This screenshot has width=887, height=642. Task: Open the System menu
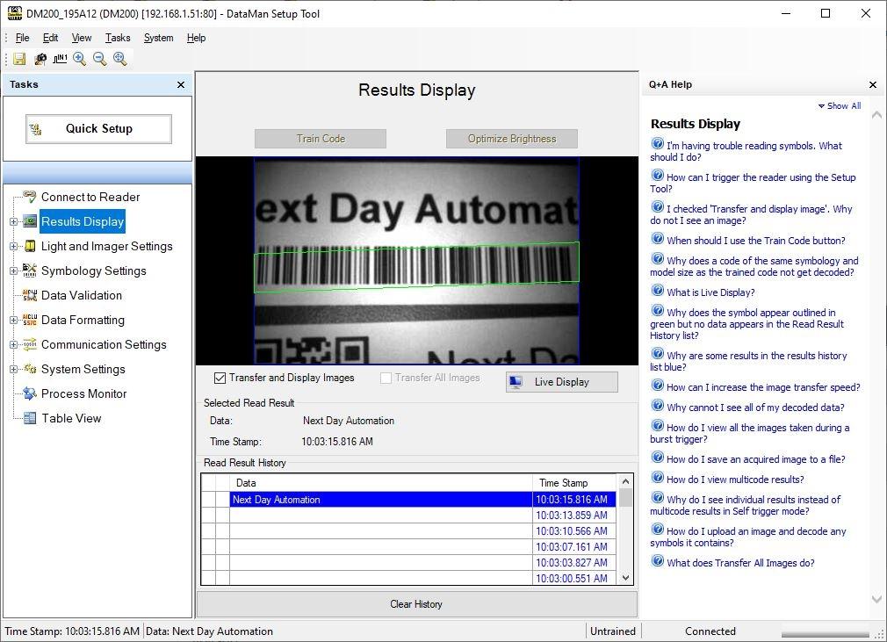(x=158, y=38)
